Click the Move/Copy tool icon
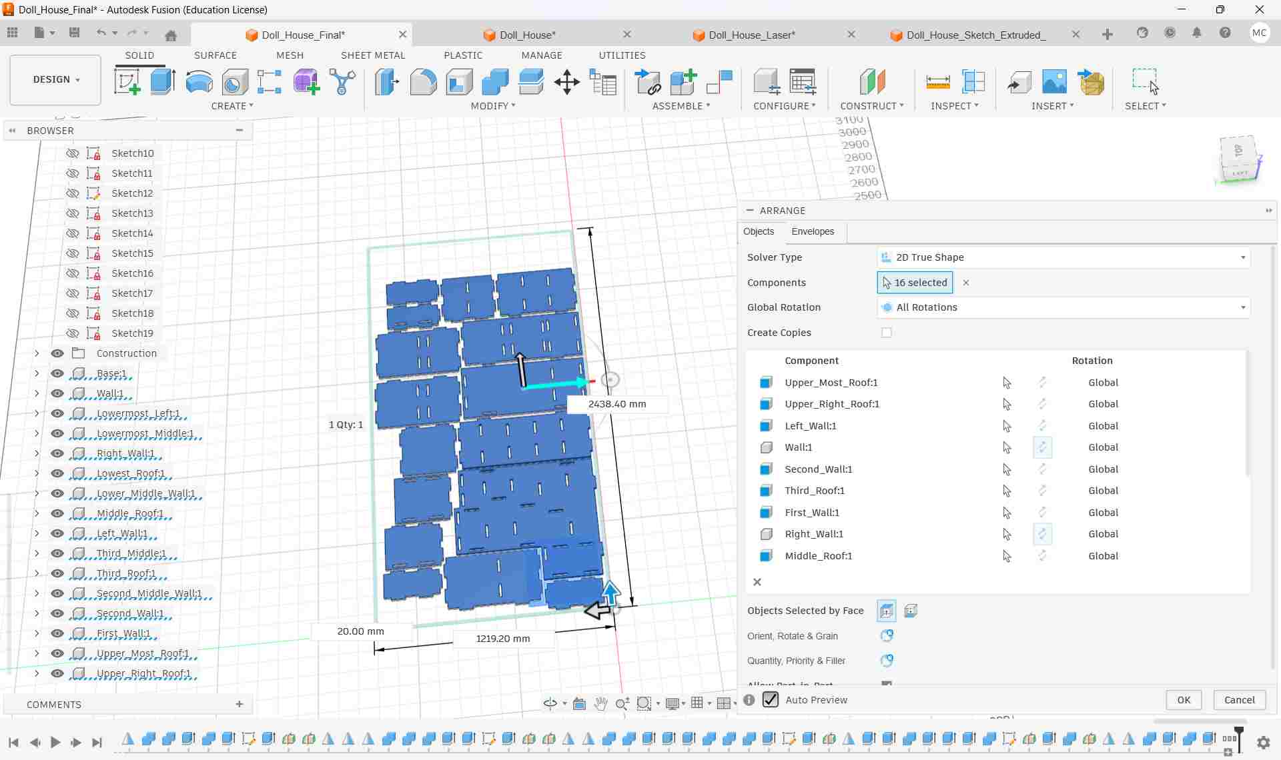This screenshot has width=1281, height=760. coord(566,82)
